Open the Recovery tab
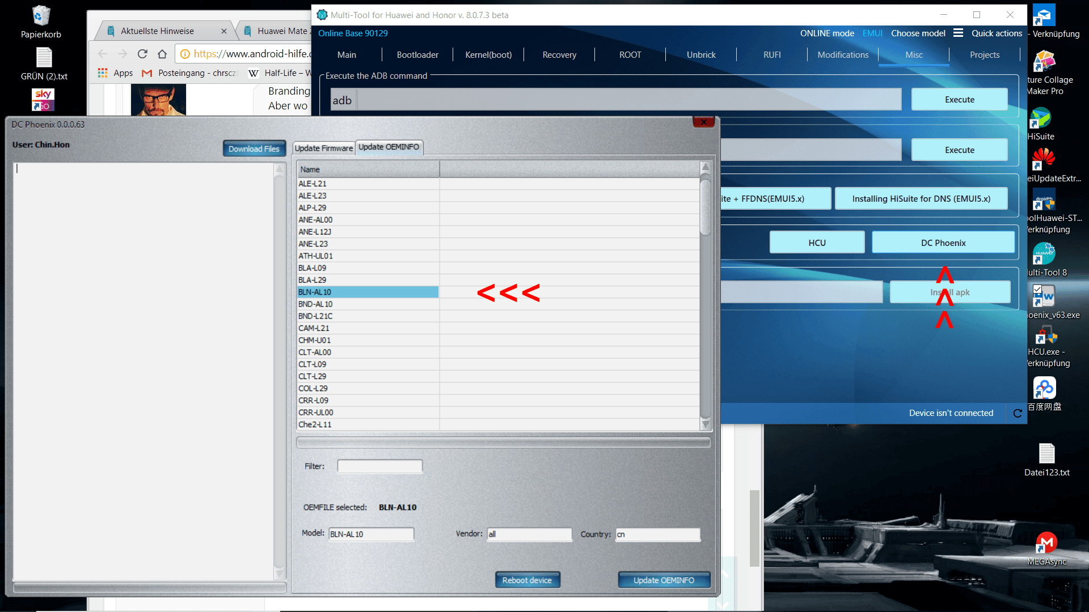This screenshot has width=1089, height=612. 559,55
